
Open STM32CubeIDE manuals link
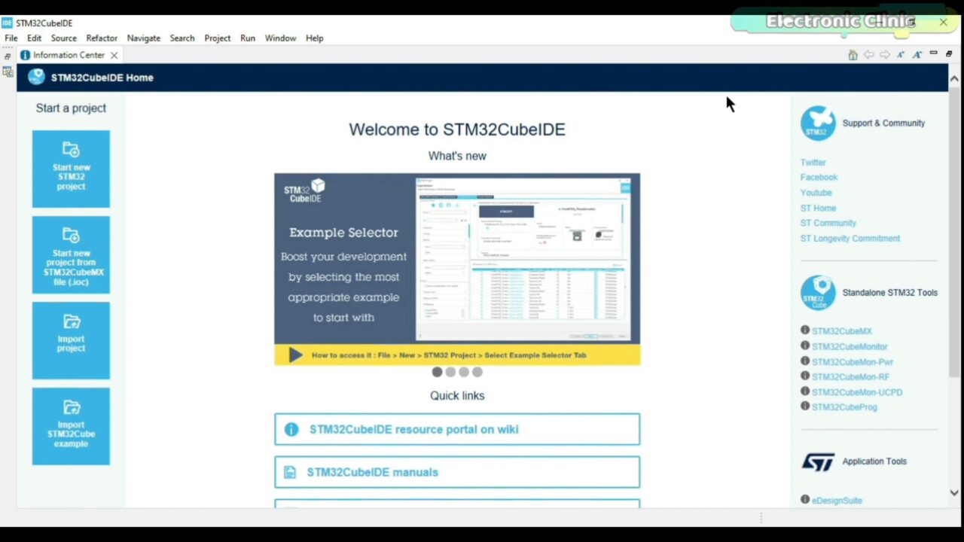click(x=457, y=472)
